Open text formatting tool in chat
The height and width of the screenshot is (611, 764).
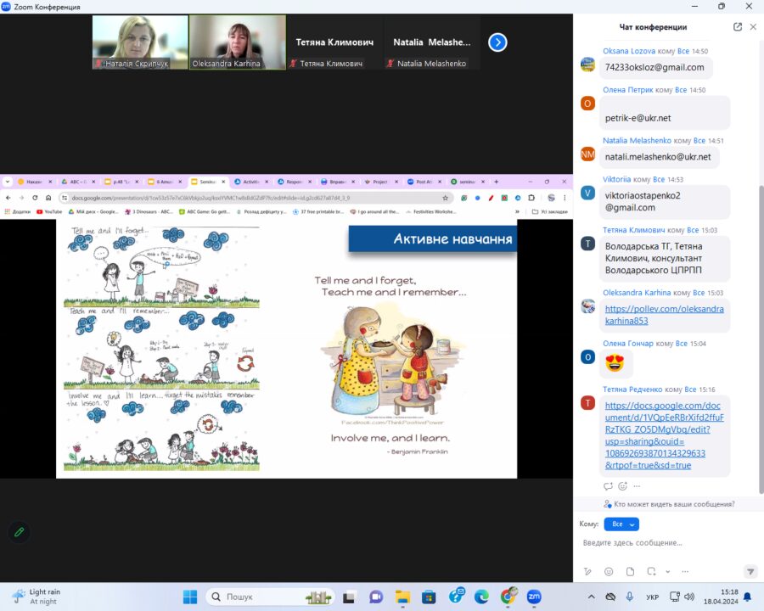tap(587, 571)
